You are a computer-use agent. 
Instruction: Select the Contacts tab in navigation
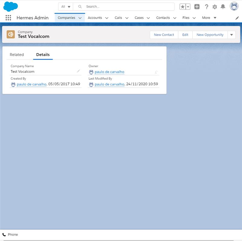pyautogui.click(x=163, y=18)
